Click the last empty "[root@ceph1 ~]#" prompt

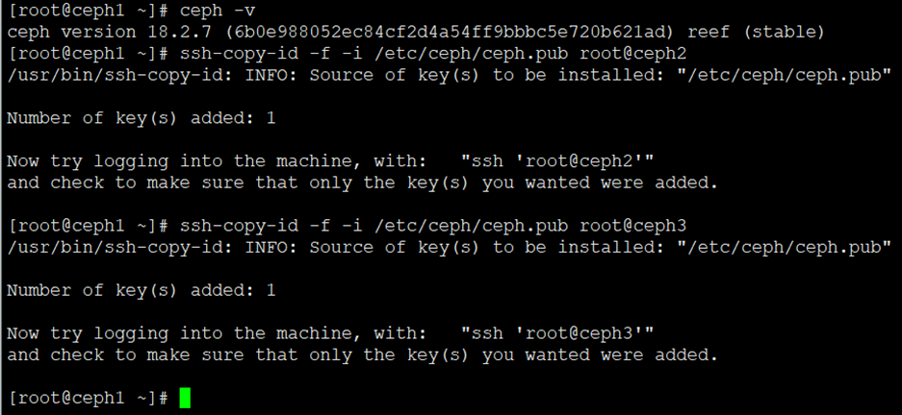[x=88, y=398]
